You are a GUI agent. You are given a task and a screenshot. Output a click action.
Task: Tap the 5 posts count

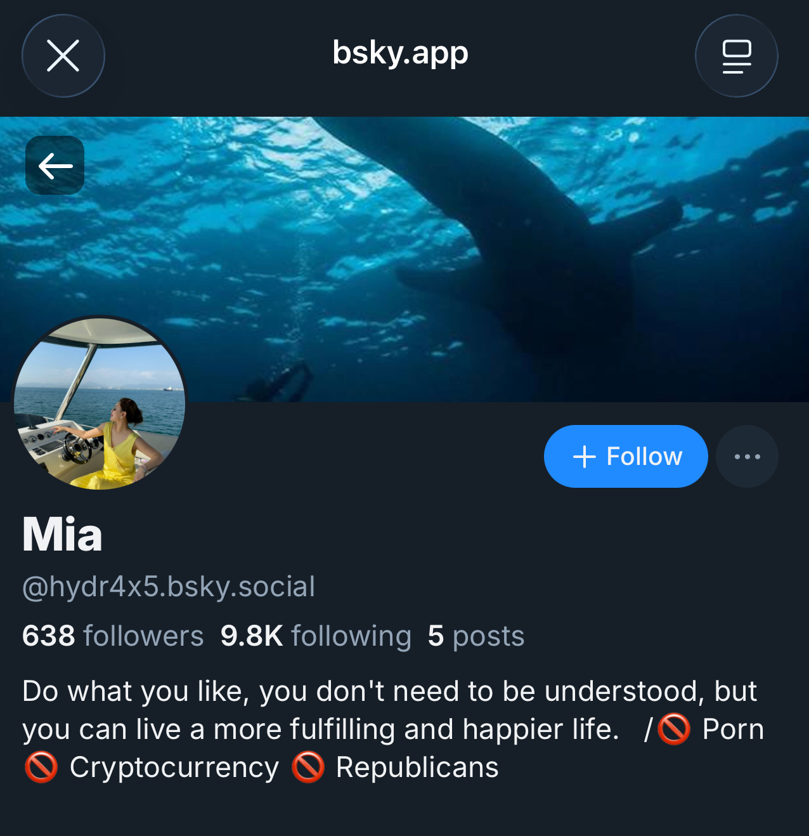(x=476, y=636)
